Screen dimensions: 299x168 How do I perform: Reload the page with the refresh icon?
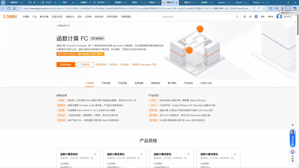[x=9, y=8]
